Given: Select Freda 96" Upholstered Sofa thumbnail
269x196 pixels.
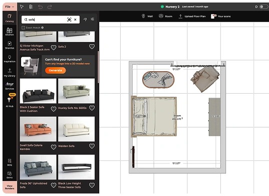Looking at the screenshot, I should coord(38,167).
